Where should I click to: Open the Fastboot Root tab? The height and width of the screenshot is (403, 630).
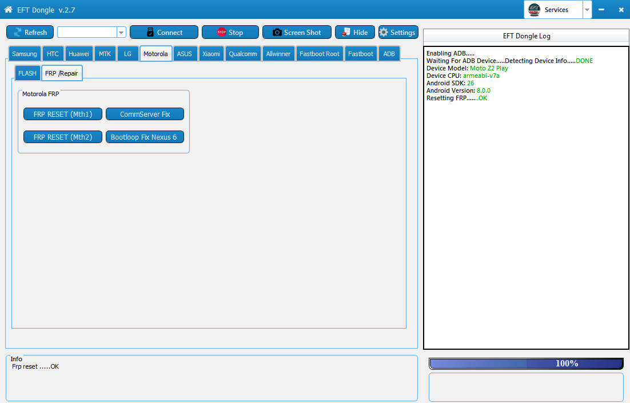(x=320, y=53)
